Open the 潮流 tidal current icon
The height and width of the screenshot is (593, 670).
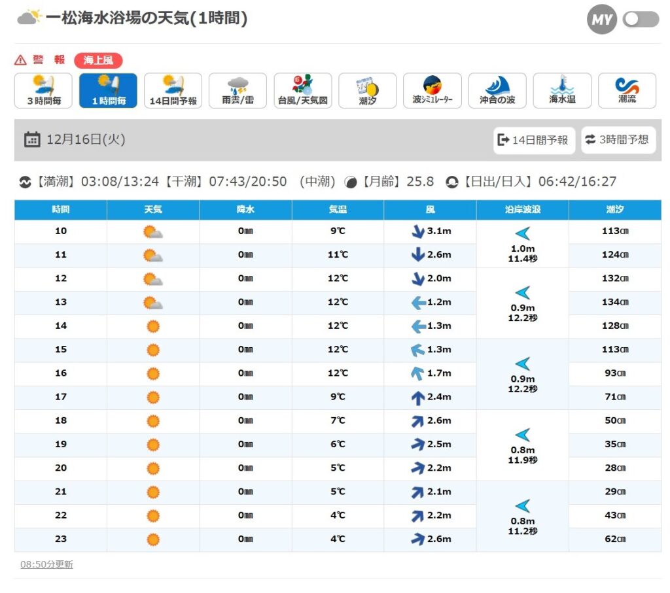(x=627, y=90)
